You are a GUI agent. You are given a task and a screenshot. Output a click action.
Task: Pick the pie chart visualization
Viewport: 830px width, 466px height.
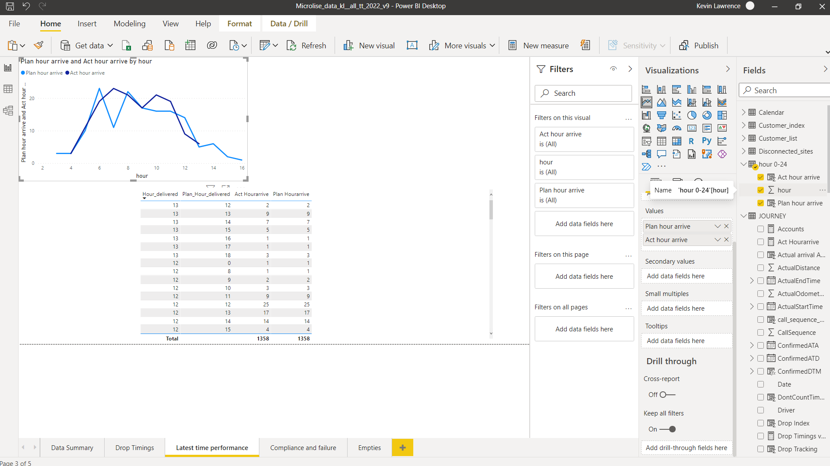pyautogui.click(x=692, y=115)
